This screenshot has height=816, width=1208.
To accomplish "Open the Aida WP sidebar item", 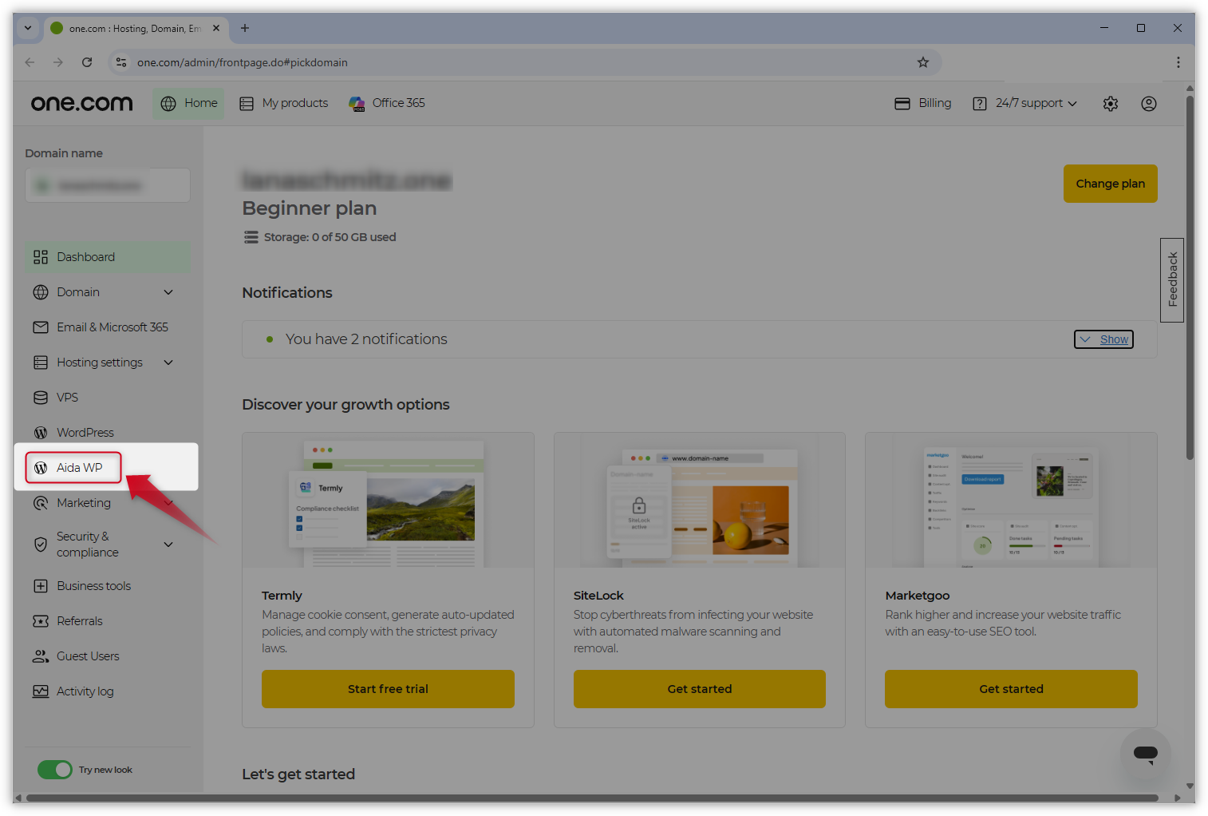I will (x=73, y=468).
